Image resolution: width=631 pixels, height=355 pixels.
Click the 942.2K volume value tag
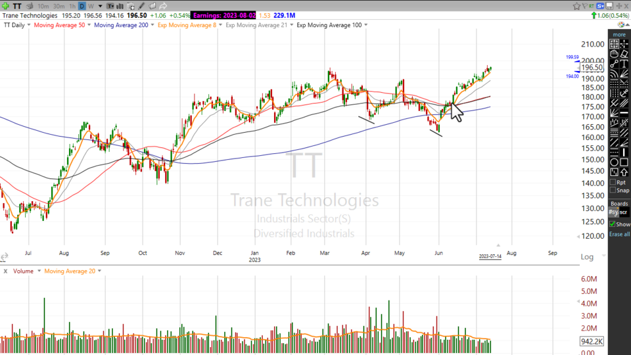(x=592, y=341)
